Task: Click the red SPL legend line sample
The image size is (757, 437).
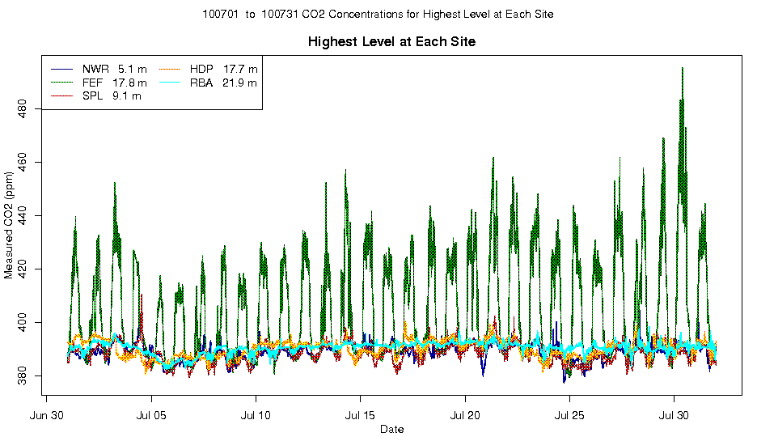Action: (61, 96)
